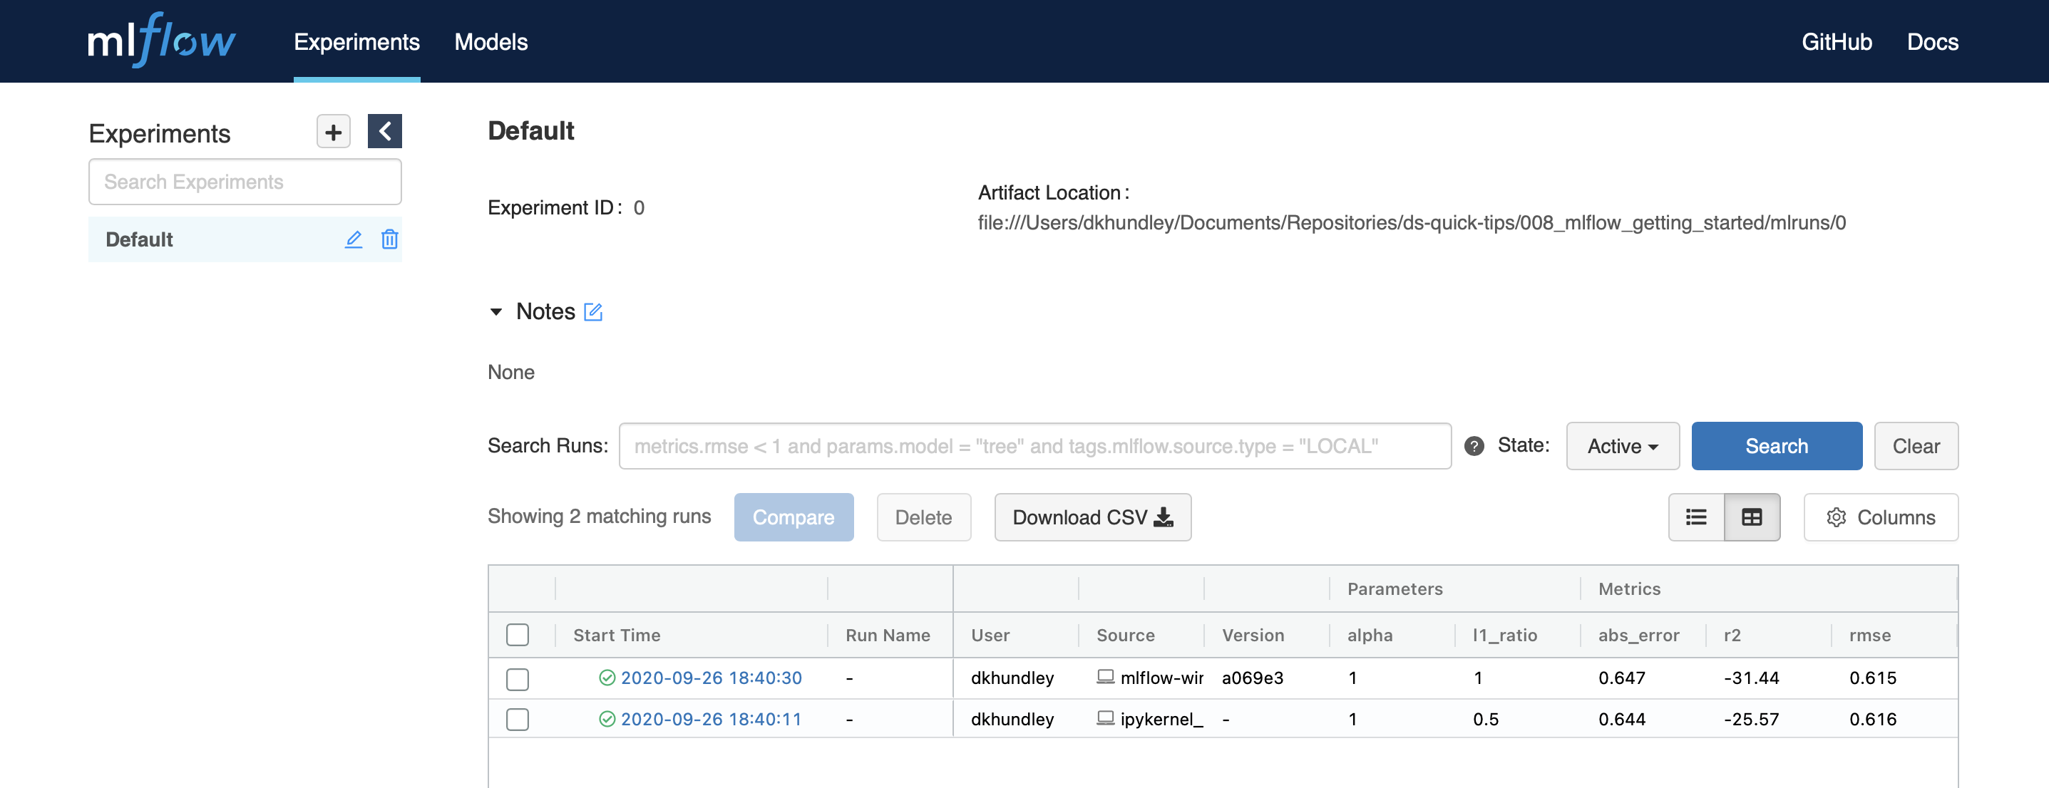The height and width of the screenshot is (788, 2049).
Task: Sort by User column header
Action: pyautogui.click(x=990, y=636)
